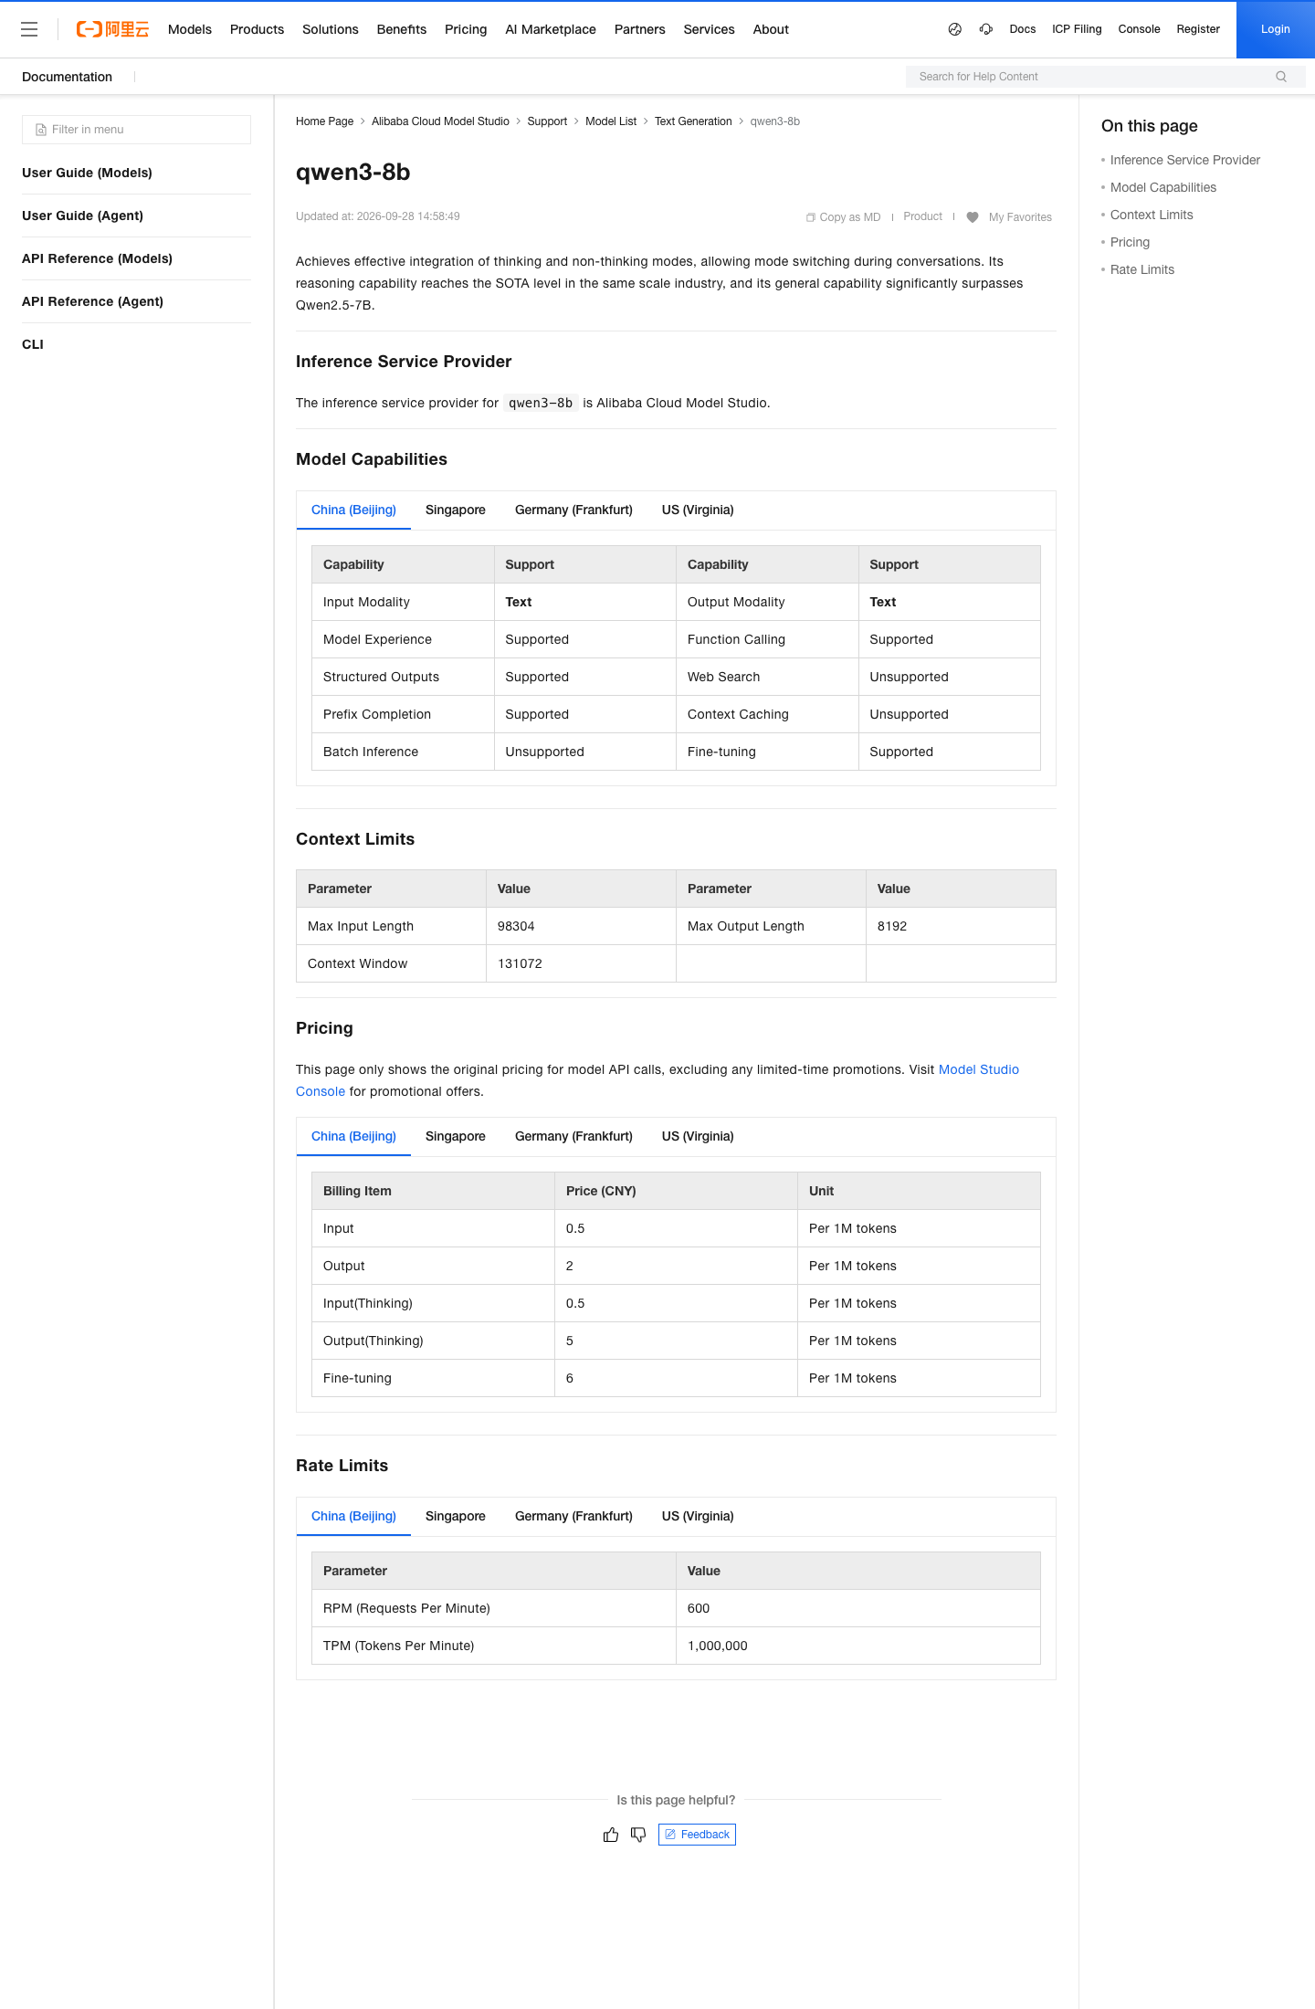Open the hamburger menu icon
The width and height of the screenshot is (1315, 2009).
coord(29,29)
